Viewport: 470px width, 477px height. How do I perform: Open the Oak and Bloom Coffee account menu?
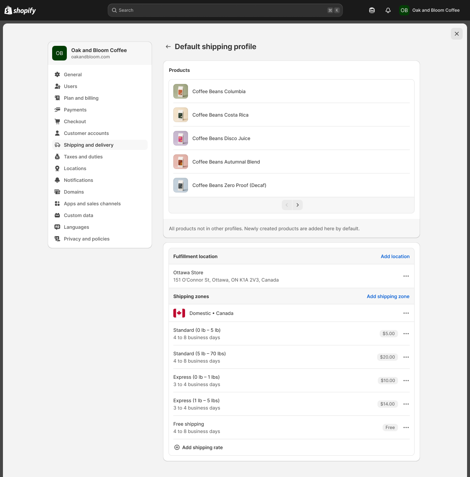(x=430, y=10)
